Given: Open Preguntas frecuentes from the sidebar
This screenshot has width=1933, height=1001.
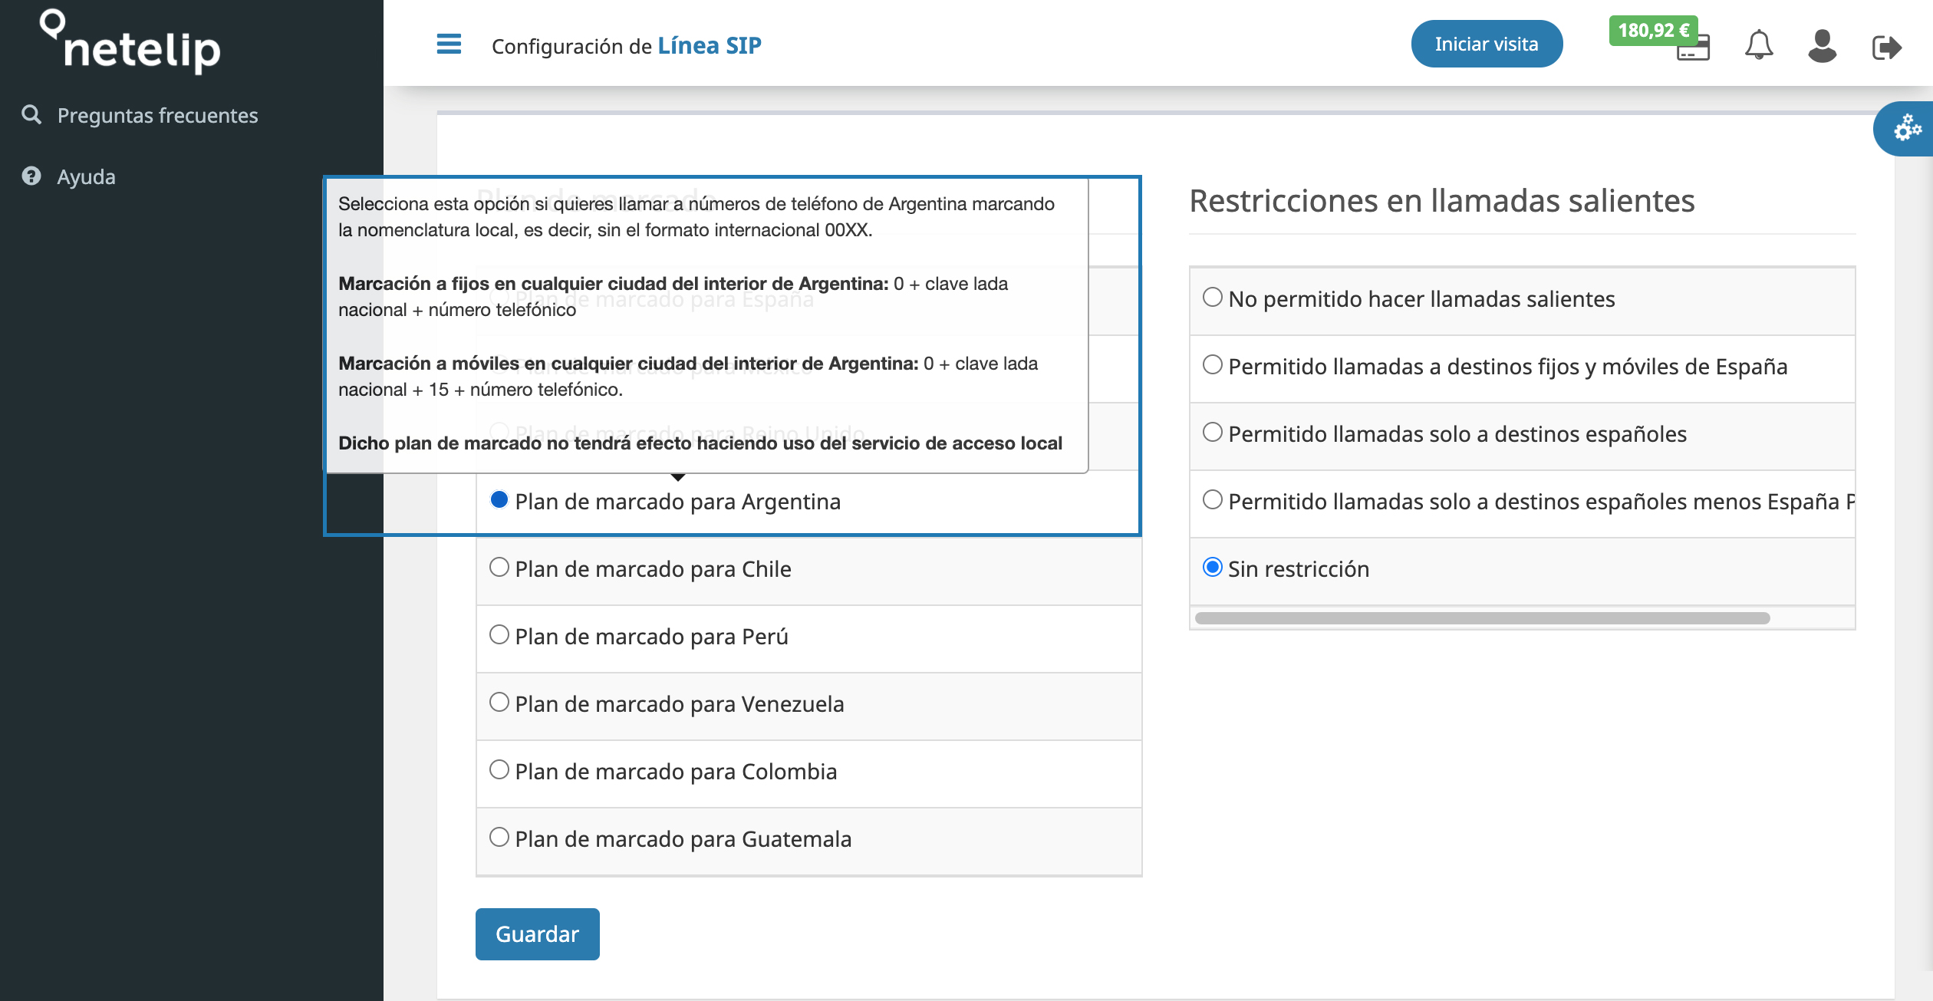Looking at the screenshot, I should [x=157, y=115].
